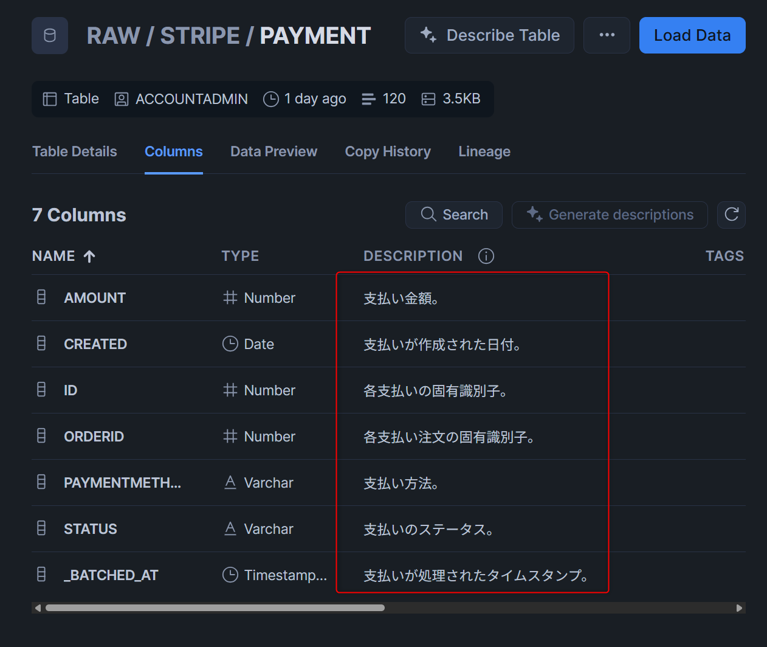The height and width of the screenshot is (647, 767).
Task: Click the Varchar type icon for PAYMENTMETH...
Action: 230,482
